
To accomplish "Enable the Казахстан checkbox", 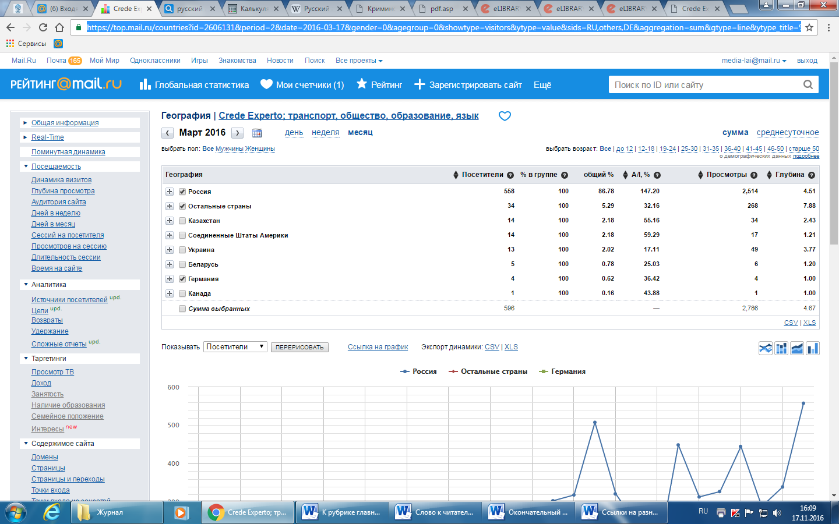I will [x=182, y=221].
